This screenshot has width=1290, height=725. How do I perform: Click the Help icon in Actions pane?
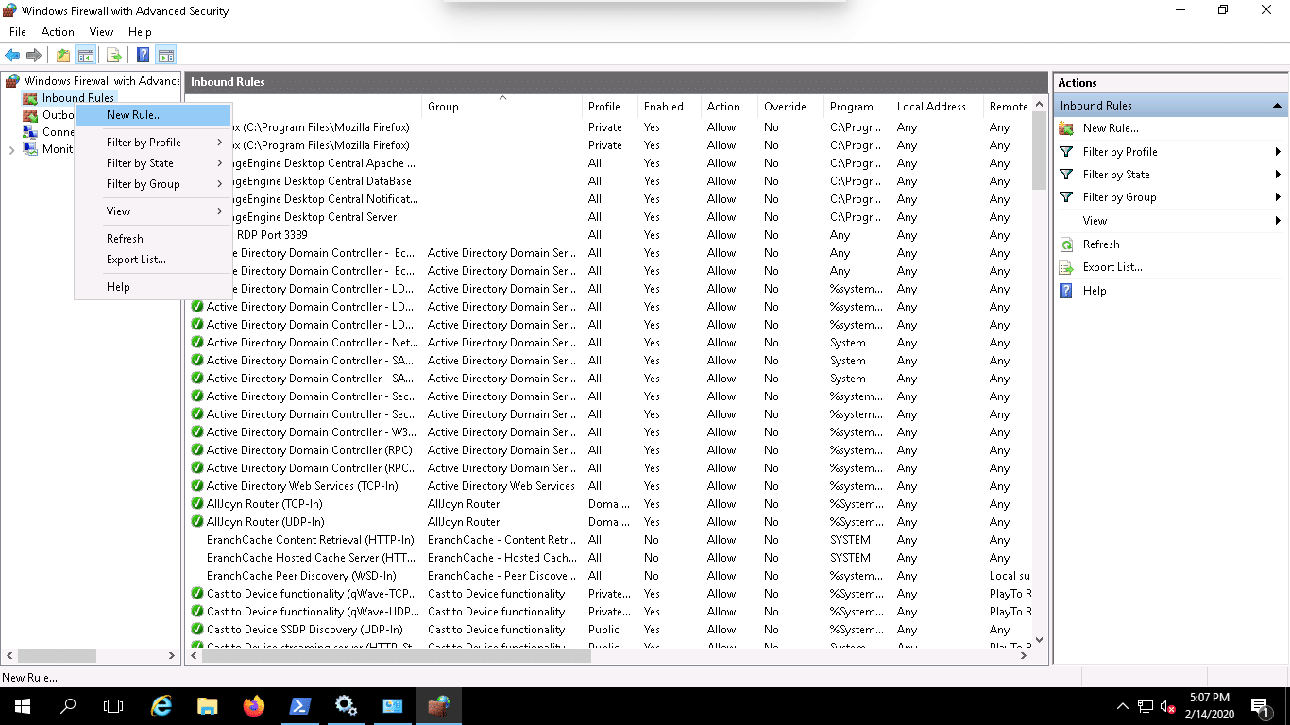click(1066, 291)
